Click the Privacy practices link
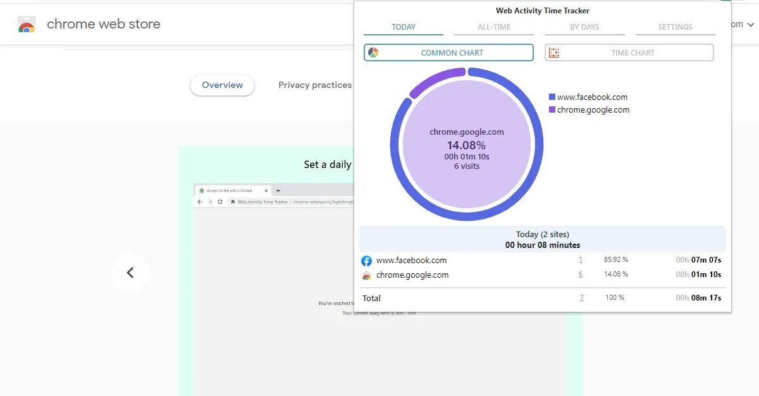This screenshot has width=759, height=396. [x=314, y=85]
